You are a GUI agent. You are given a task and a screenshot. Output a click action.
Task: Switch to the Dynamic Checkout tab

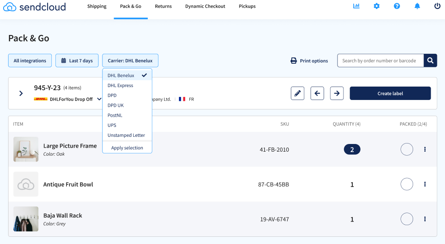click(205, 6)
